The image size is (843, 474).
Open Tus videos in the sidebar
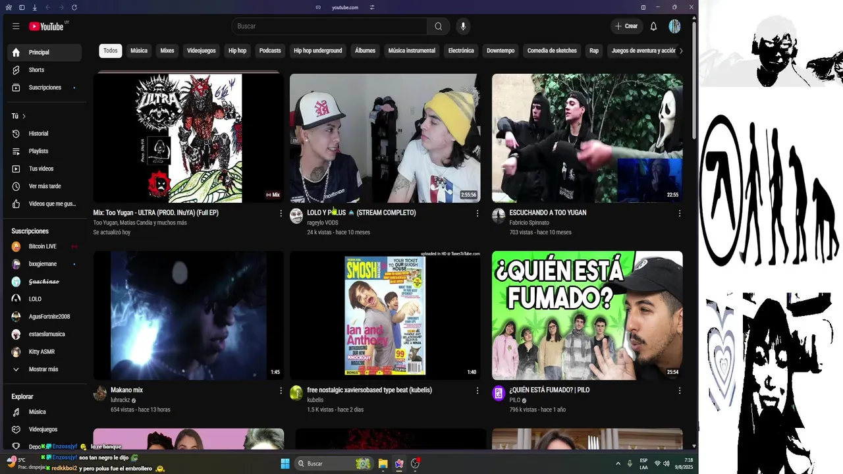coord(45,169)
